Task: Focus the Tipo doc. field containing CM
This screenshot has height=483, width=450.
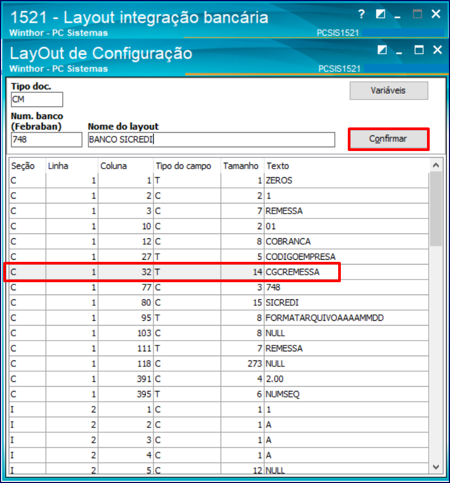Action: click(x=37, y=100)
